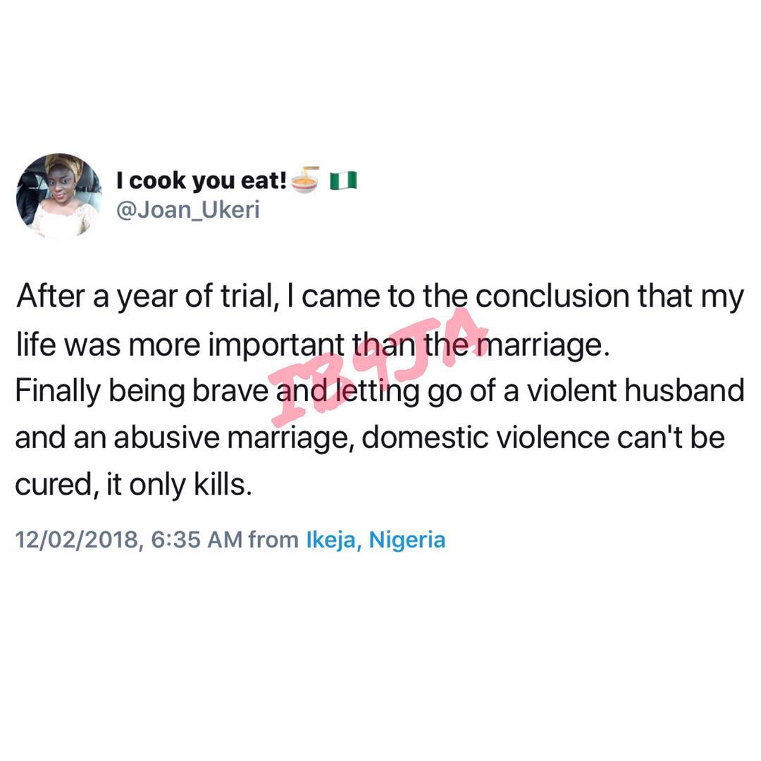The height and width of the screenshot is (761, 761).
Task: Click the word "from" before the location
Action: pos(273,540)
